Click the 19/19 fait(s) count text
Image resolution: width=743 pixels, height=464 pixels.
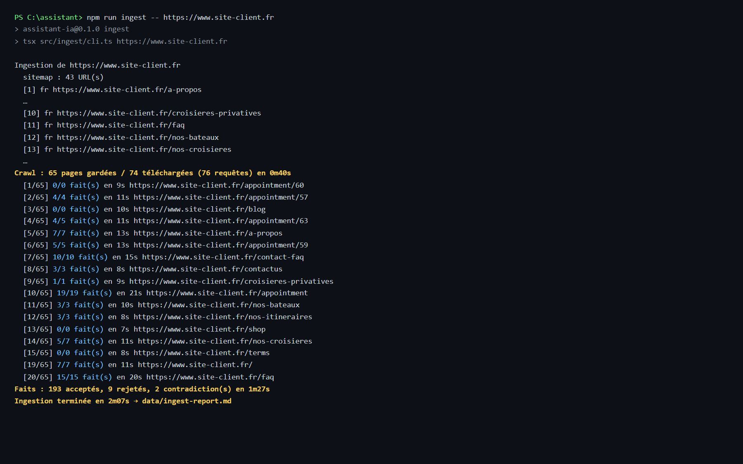(84, 293)
